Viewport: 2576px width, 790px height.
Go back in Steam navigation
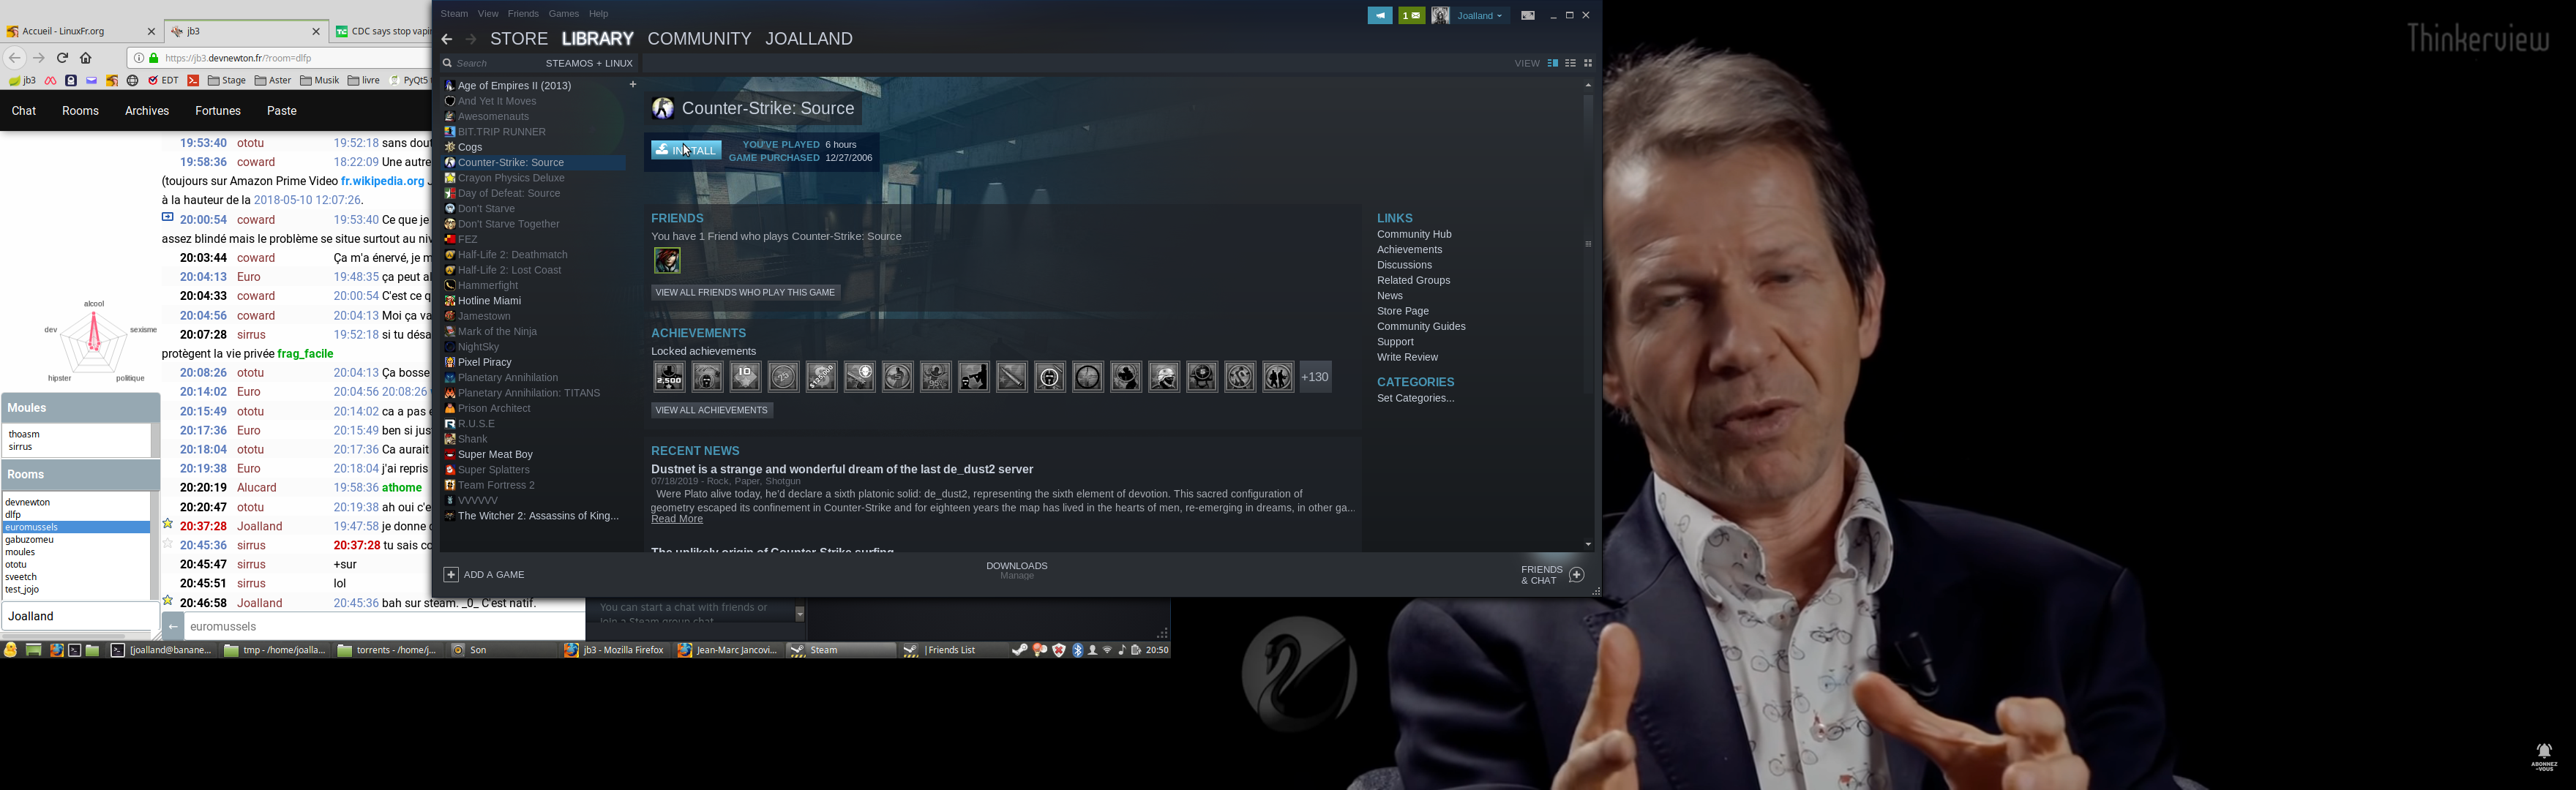[447, 39]
